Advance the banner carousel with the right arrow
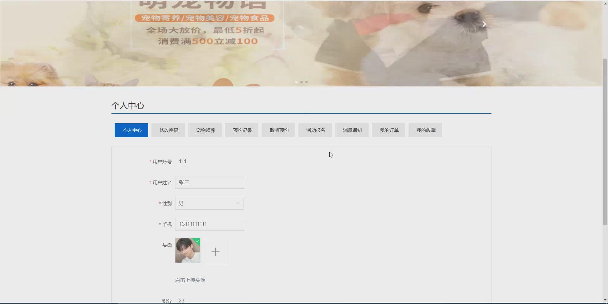 click(484, 24)
